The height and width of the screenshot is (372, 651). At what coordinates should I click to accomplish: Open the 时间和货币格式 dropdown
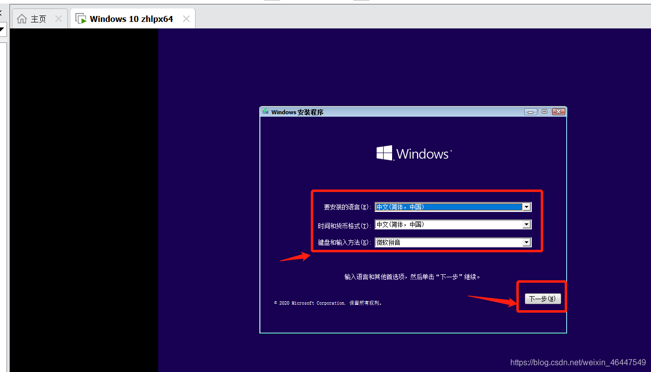(x=526, y=224)
